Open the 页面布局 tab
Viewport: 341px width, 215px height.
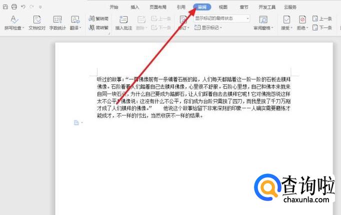click(158, 7)
